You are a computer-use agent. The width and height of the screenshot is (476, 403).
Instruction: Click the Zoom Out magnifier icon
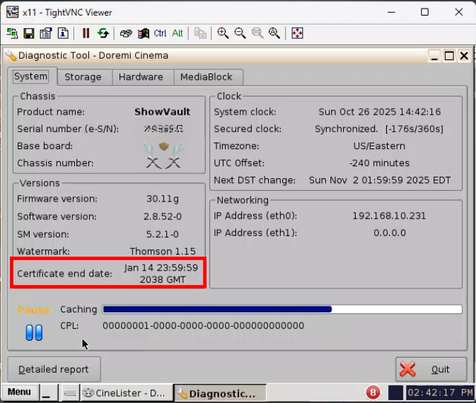[x=240, y=33]
